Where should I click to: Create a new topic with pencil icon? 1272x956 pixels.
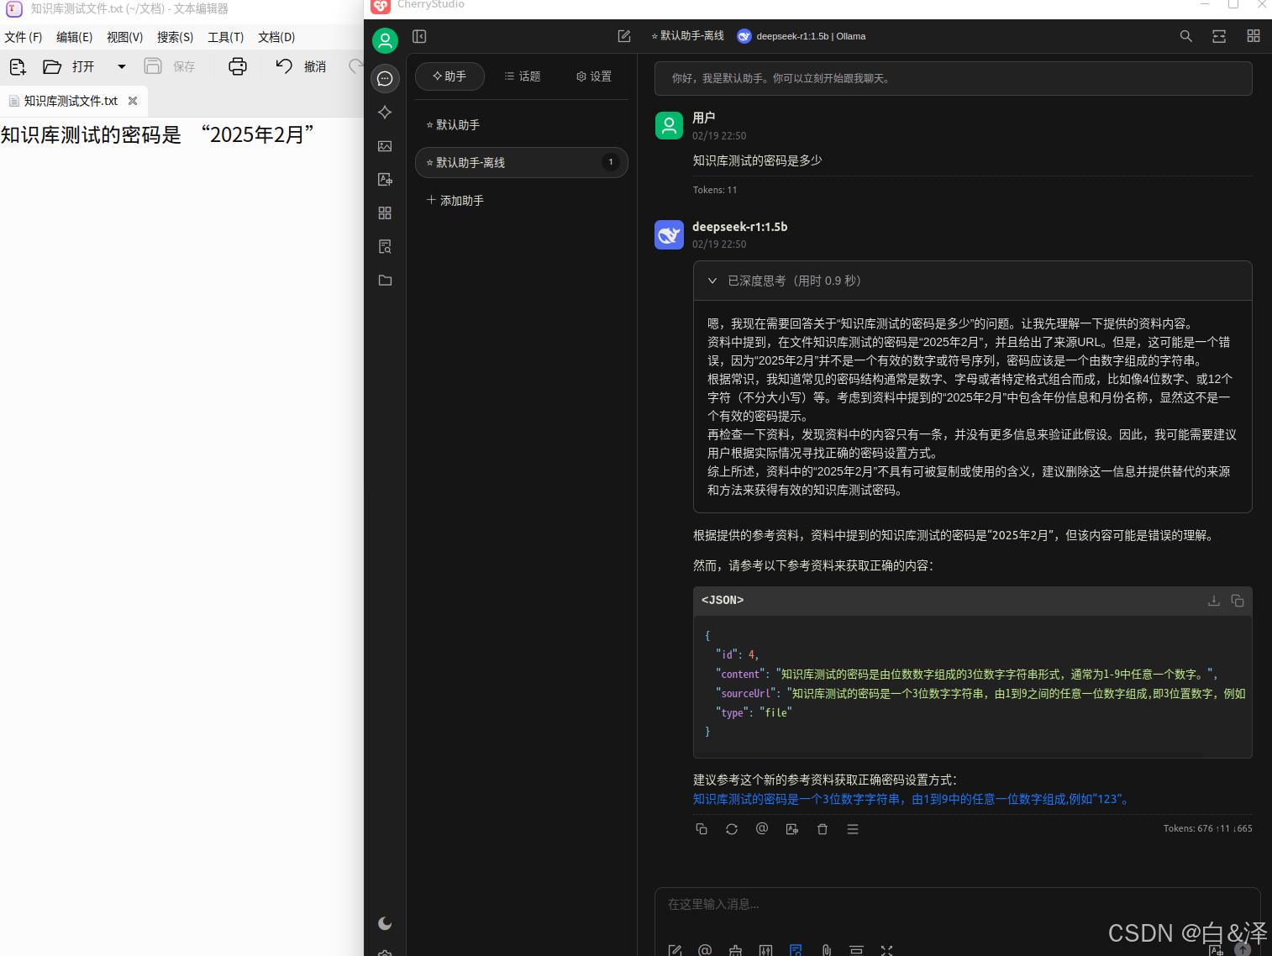[624, 36]
